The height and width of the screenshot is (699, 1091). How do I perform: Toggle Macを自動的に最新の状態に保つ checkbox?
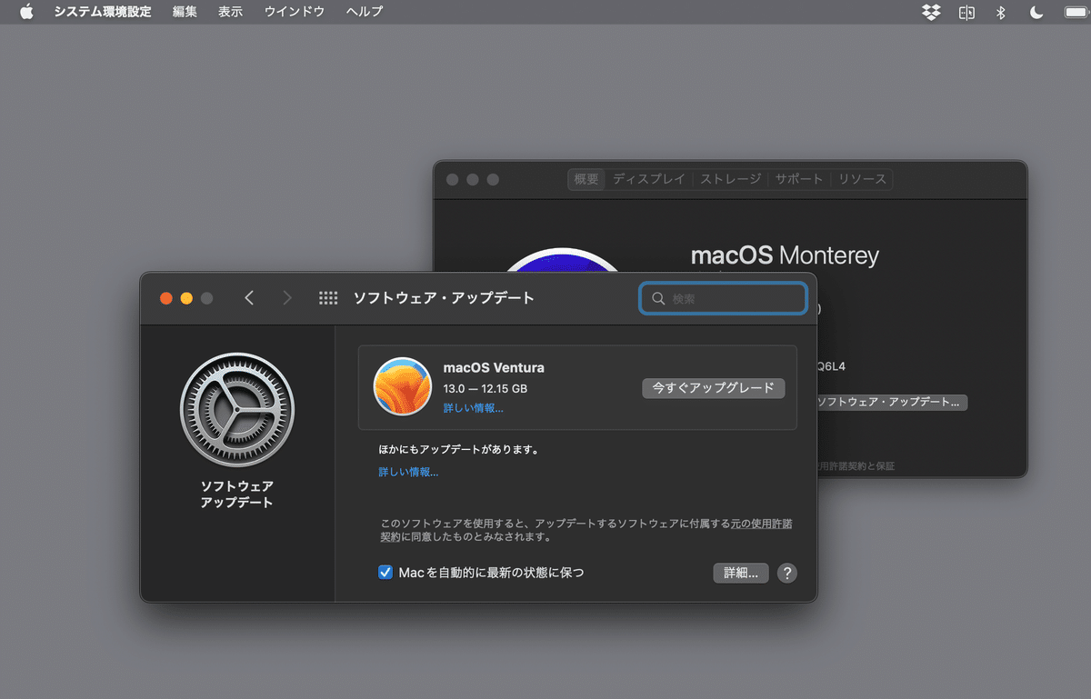pos(385,573)
